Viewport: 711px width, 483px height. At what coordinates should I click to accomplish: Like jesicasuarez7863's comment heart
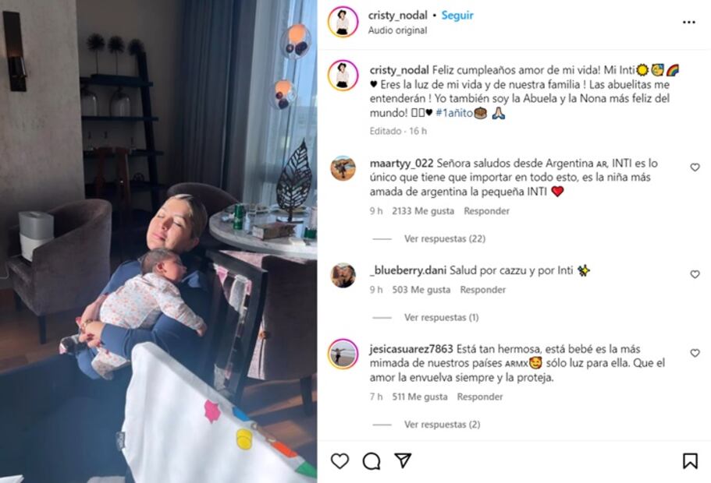695,353
